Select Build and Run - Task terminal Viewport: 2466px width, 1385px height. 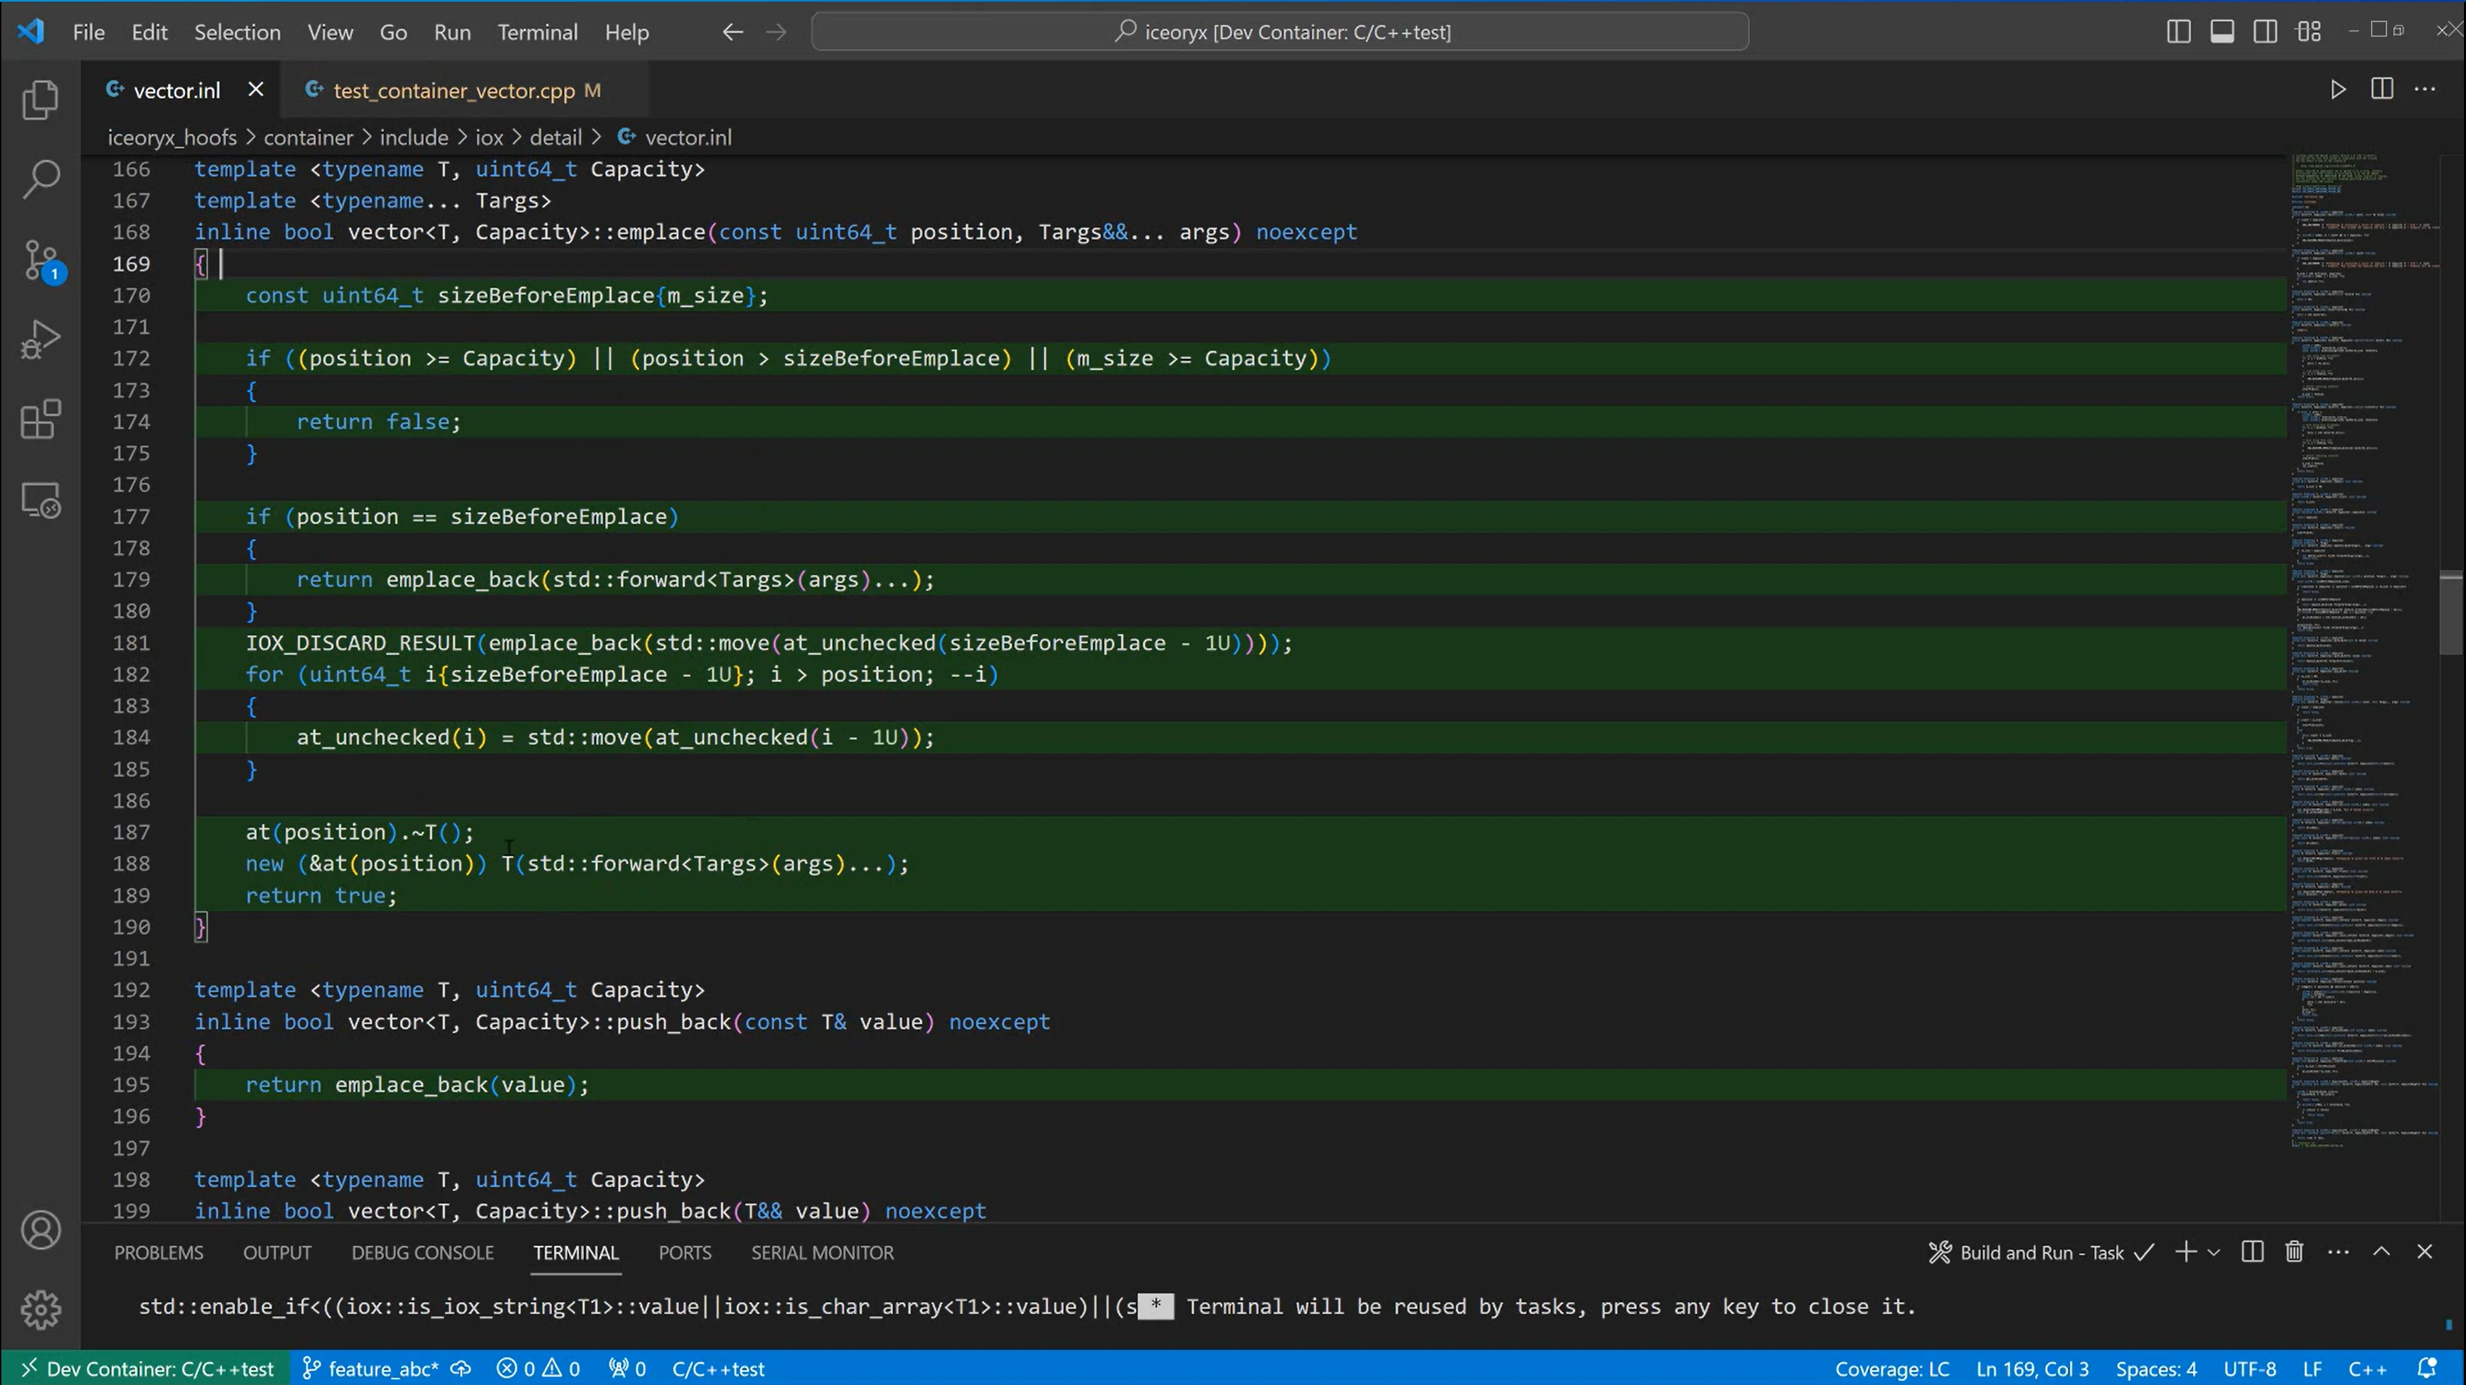(x=2041, y=1252)
